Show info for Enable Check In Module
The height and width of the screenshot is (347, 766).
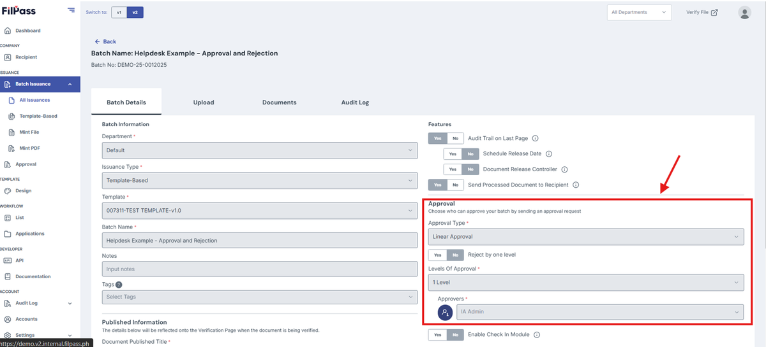537,335
